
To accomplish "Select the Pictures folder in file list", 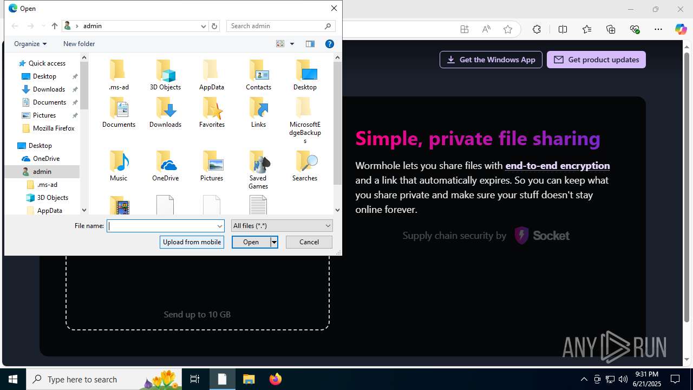I will click(212, 166).
